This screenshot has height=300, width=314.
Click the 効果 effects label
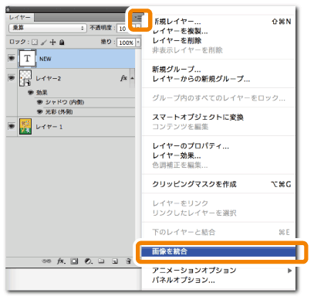coord(42,92)
